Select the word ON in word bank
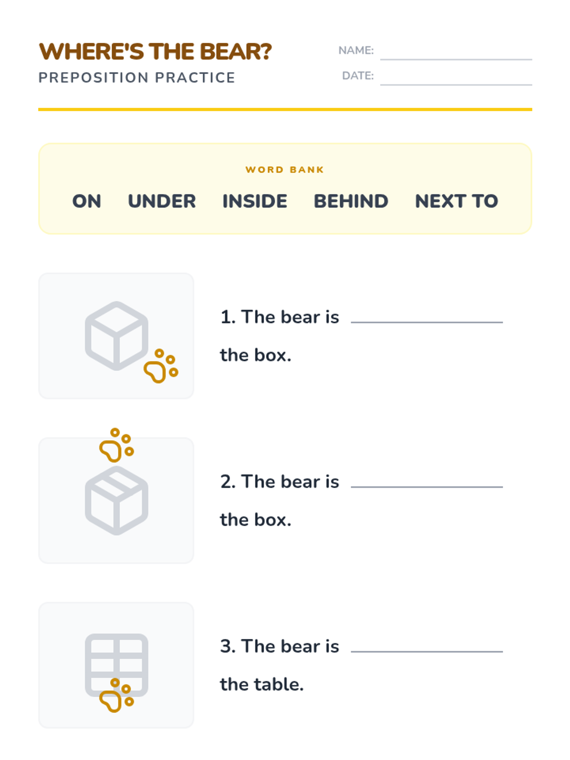This screenshot has height=760, width=570. tap(86, 201)
